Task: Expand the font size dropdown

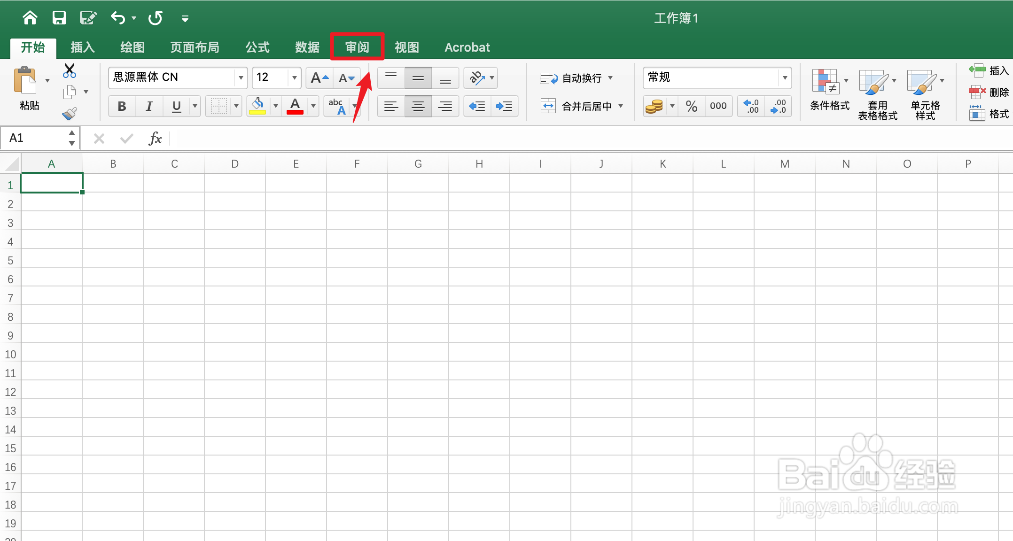Action: click(x=294, y=78)
